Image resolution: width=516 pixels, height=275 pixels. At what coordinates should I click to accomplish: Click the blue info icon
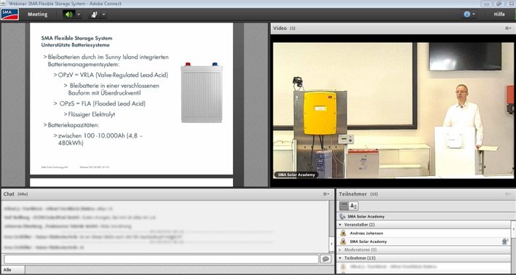[467, 15]
